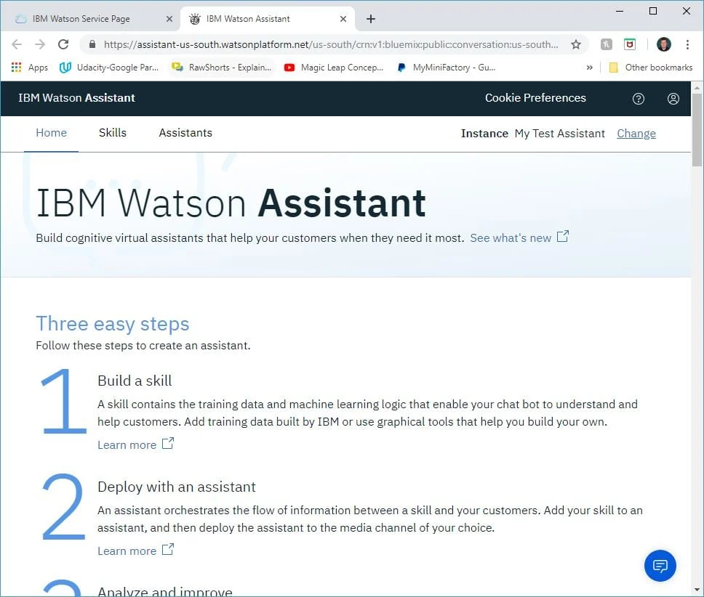The width and height of the screenshot is (704, 597).
Task: Select the Home tab
Action: [x=51, y=133]
